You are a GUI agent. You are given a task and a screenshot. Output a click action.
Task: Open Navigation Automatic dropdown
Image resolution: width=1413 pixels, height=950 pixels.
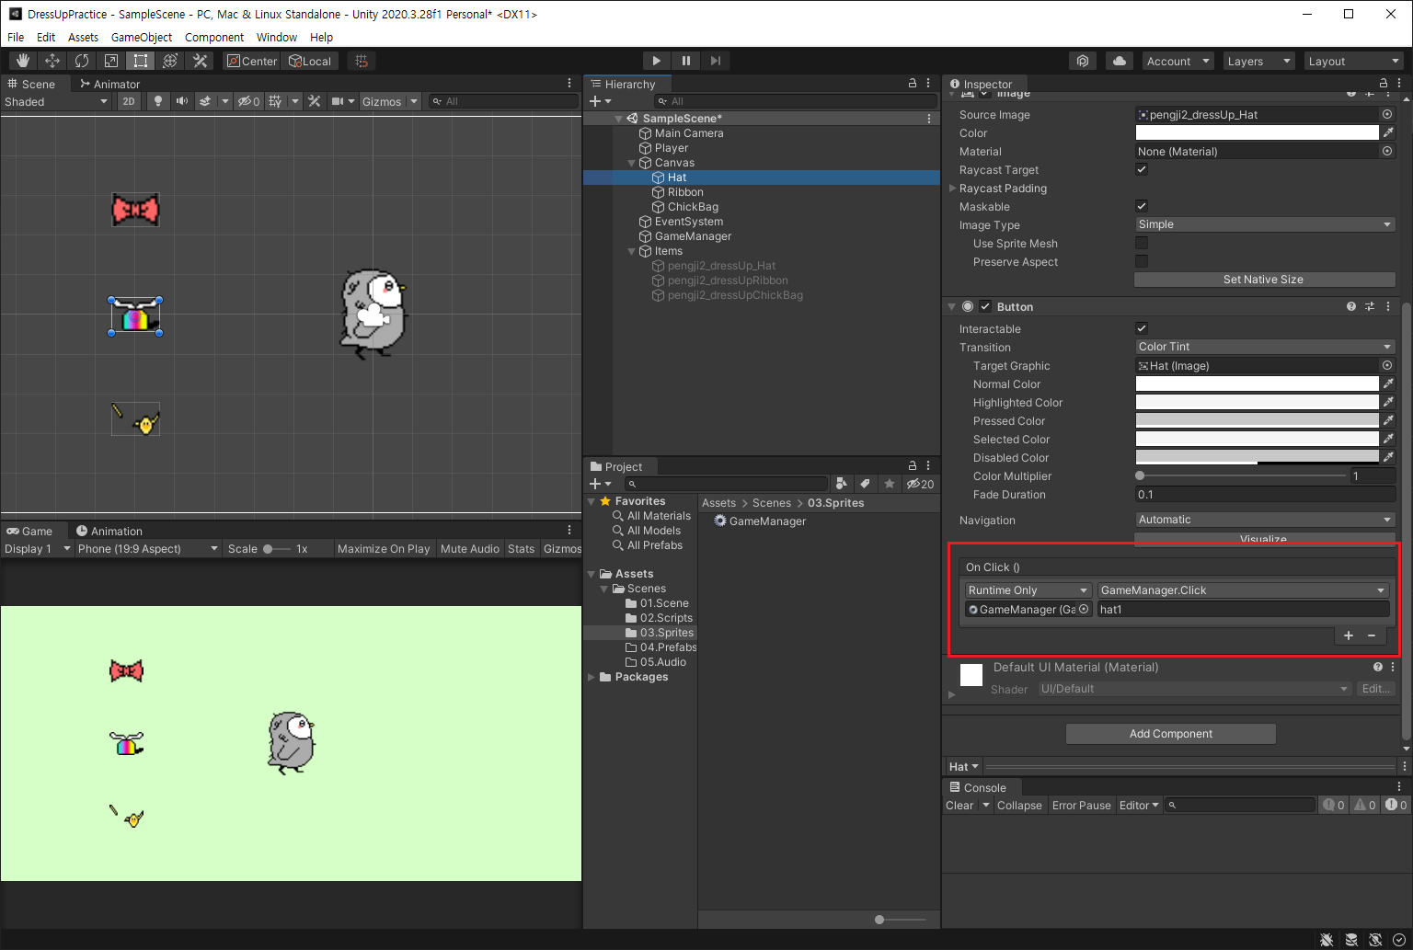[1265, 520]
